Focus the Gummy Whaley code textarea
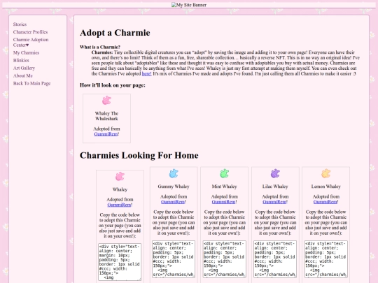 [174, 259]
